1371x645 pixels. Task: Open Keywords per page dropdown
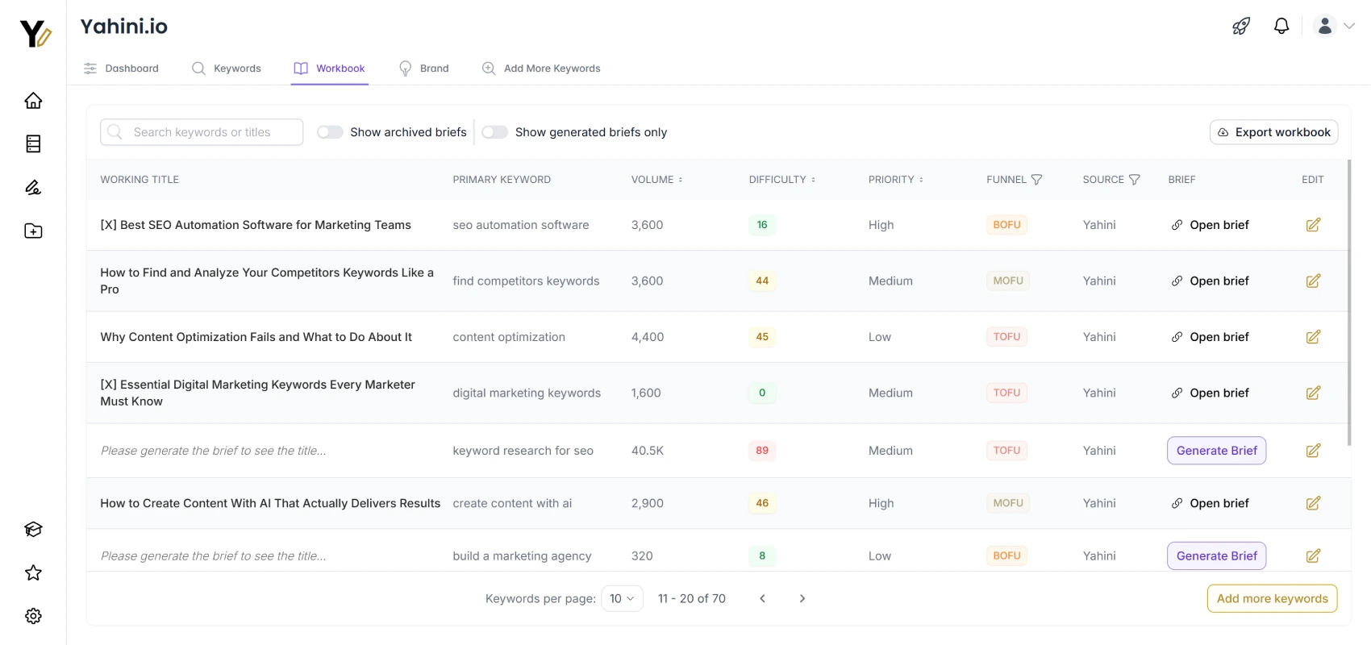click(622, 598)
